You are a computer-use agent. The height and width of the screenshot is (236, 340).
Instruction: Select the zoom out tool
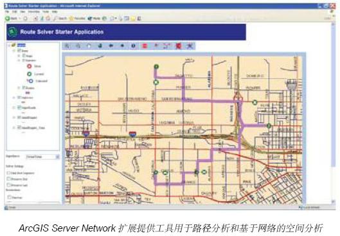click(x=78, y=46)
